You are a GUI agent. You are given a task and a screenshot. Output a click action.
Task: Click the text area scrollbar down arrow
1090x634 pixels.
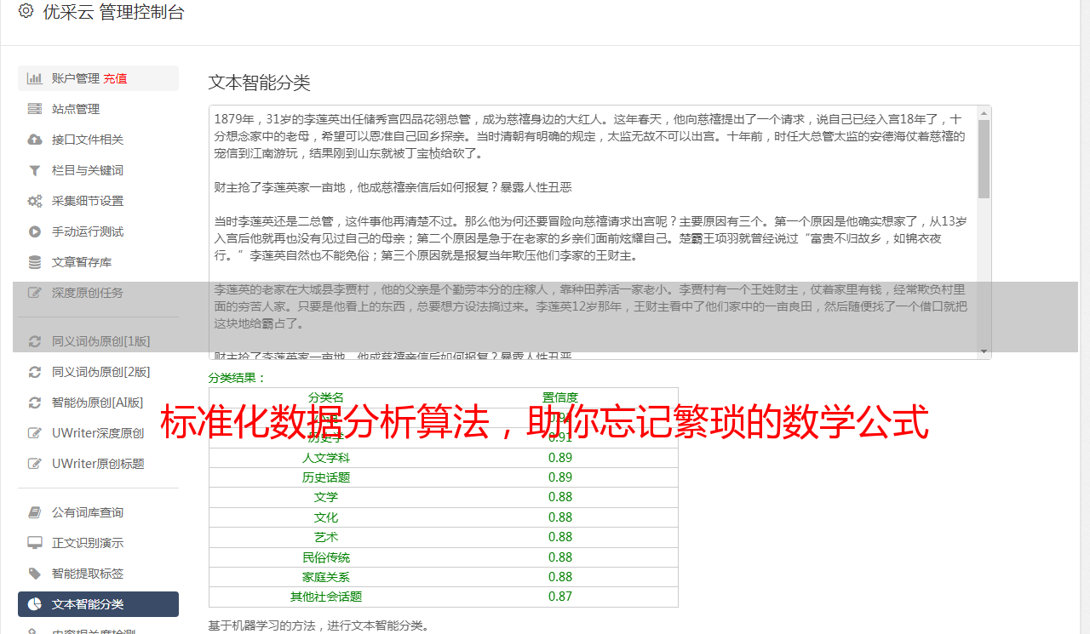984,351
